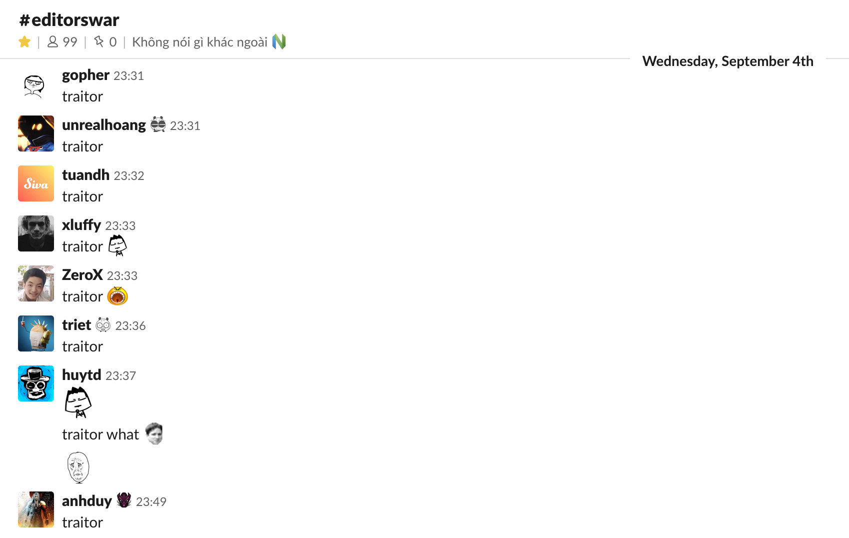
Task: Click the channel topic 'Không nói gì khác ngoài'
Action: [x=199, y=42]
